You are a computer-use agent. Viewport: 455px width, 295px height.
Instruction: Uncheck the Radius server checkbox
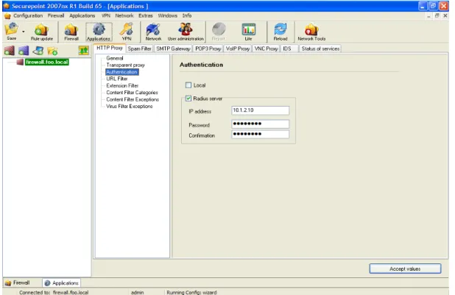point(188,99)
